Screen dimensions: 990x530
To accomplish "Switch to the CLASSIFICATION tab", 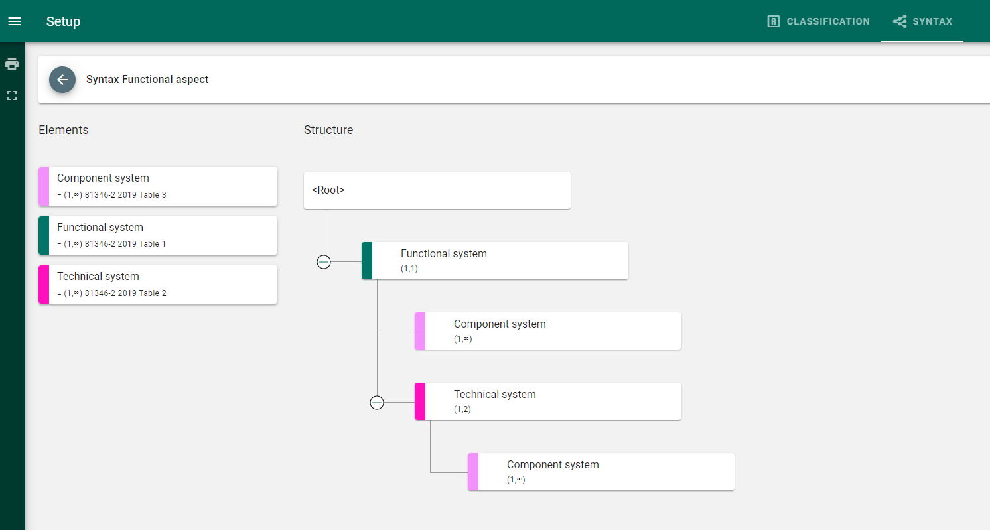I will [817, 21].
